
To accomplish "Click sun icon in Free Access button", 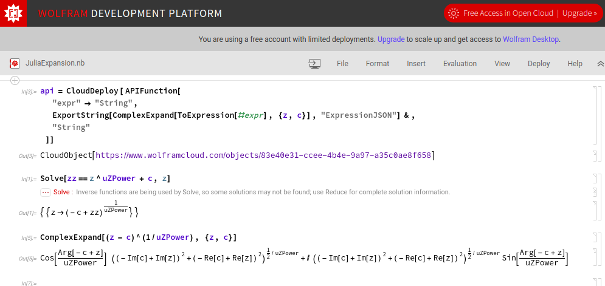I will pyautogui.click(x=453, y=13).
